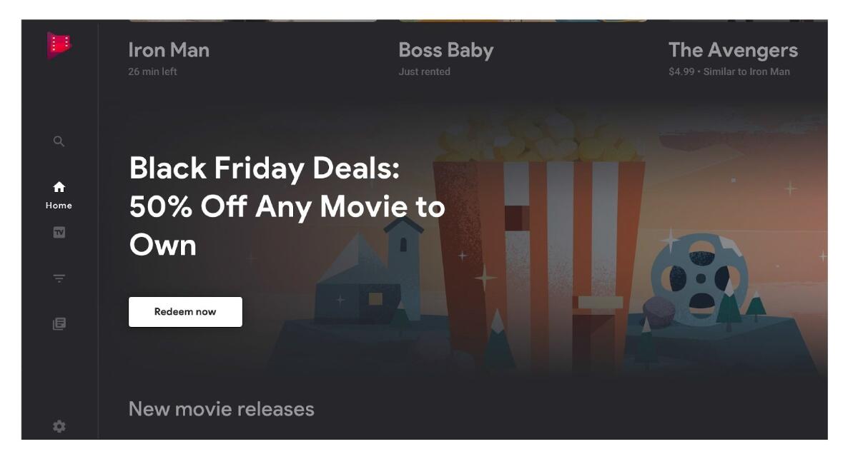Click the Google Play Movies logo
Viewport: 858px width, 464px height.
pos(59,45)
